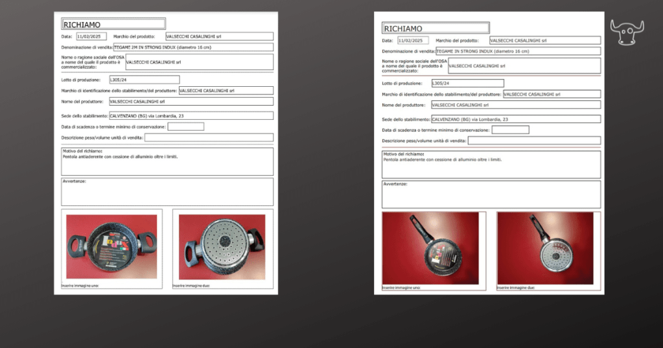This screenshot has height=348, width=663.
Task: Click the bull head logo icon
Action: tap(626, 32)
